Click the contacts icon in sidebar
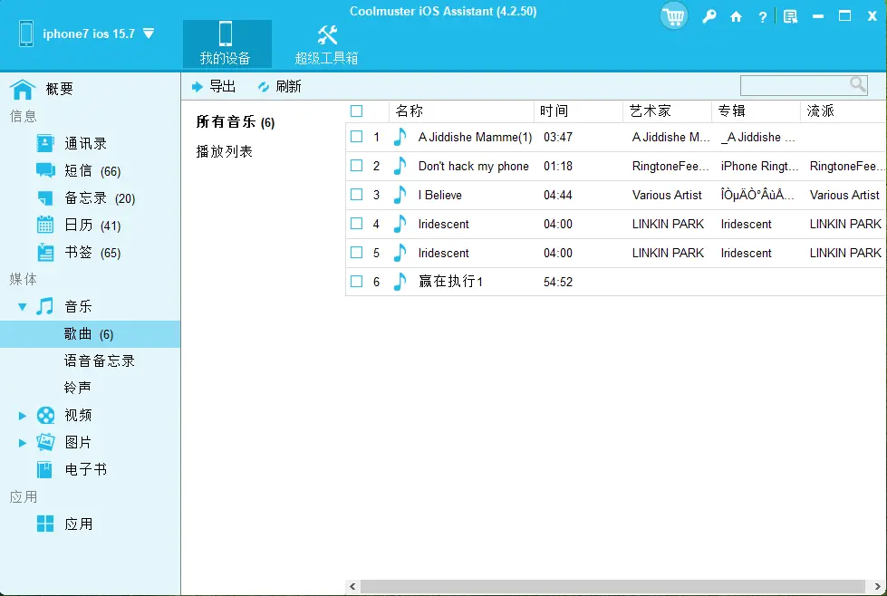 (45, 143)
